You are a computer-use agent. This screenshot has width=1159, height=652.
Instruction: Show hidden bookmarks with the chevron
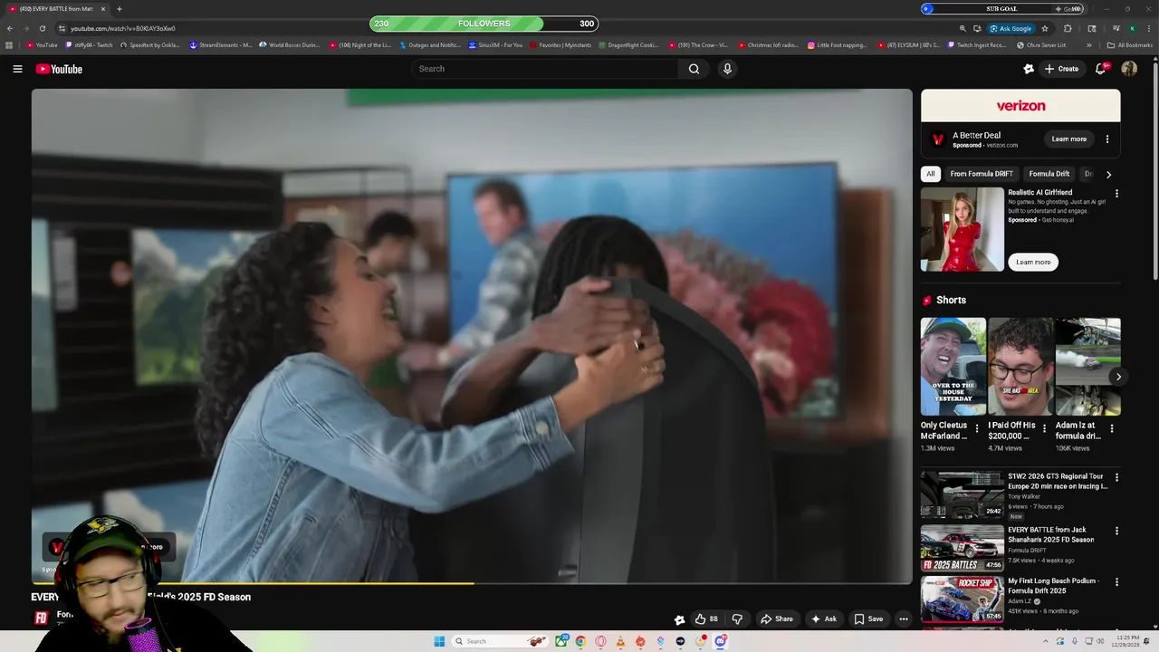coord(1088,45)
